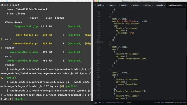Image resolution: width=187 pixels, height=105 pixels.
Task: Click ExtractTextPlugin in the code
Action: pyautogui.click(x=127, y=21)
